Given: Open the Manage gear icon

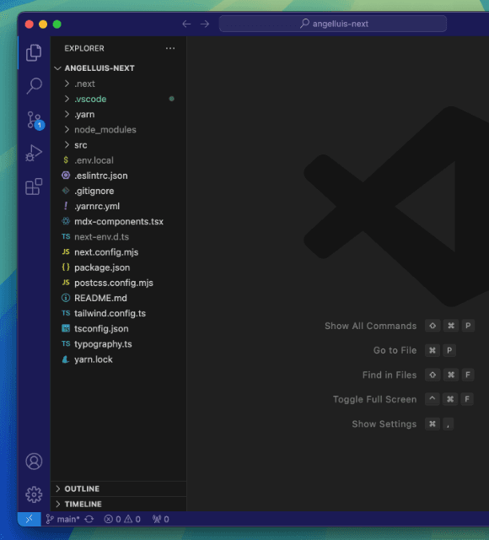Looking at the screenshot, I should [34, 494].
